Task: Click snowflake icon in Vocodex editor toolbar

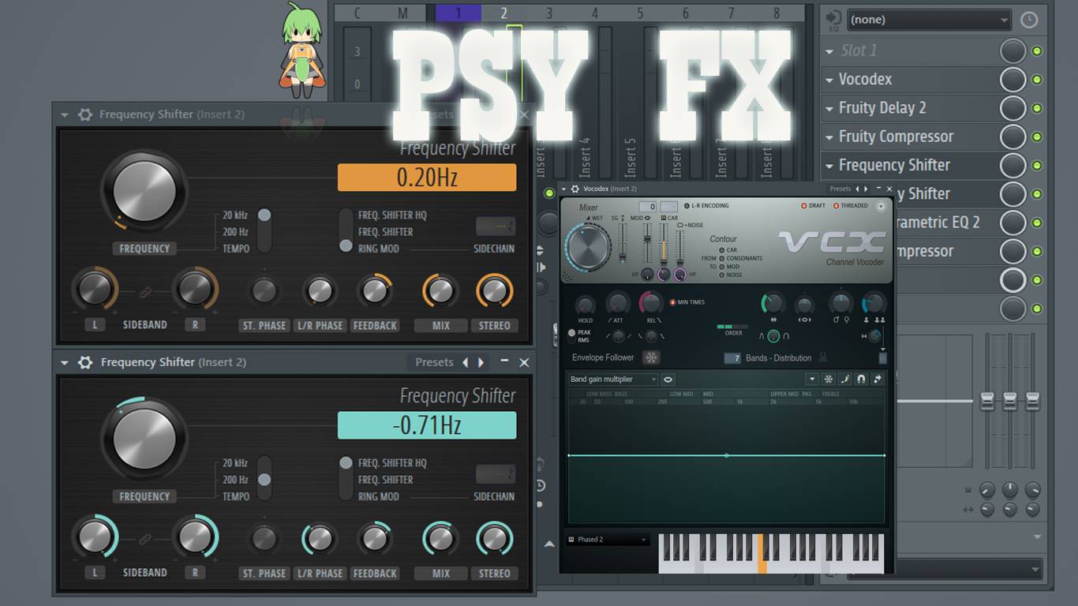Action: pos(828,380)
